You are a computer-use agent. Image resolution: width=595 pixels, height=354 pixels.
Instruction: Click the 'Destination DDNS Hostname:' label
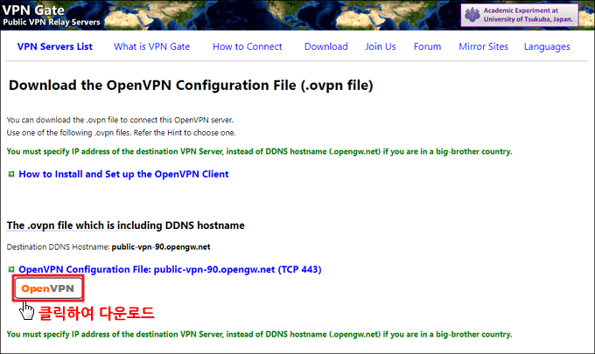(x=58, y=247)
